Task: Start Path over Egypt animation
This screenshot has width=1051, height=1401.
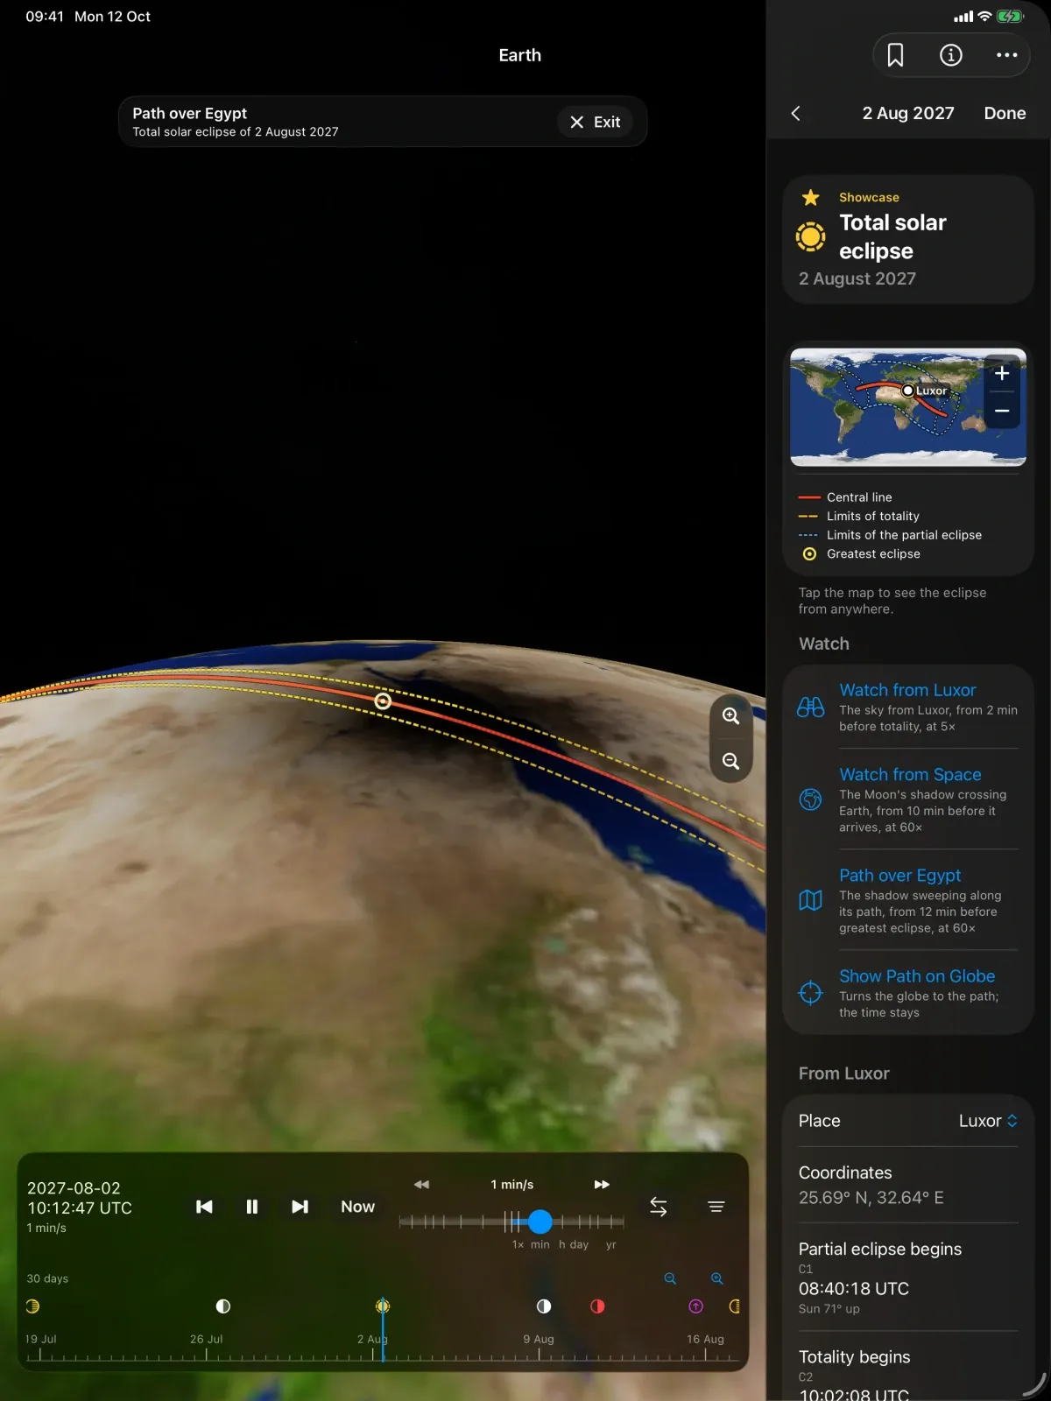Action: pyautogui.click(x=899, y=875)
